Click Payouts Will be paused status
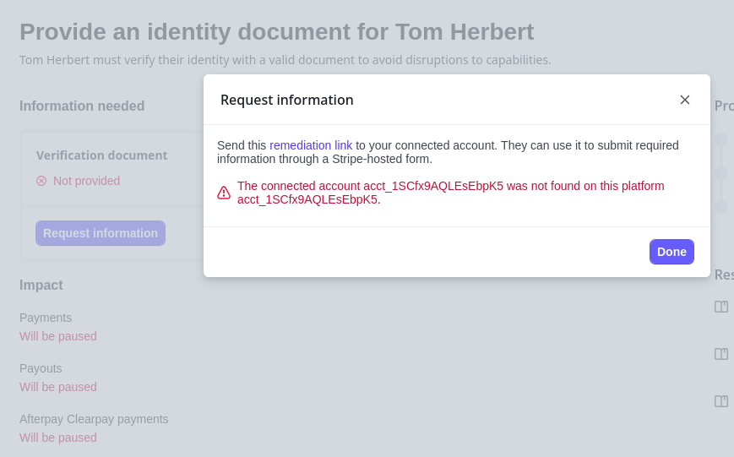 click(58, 387)
